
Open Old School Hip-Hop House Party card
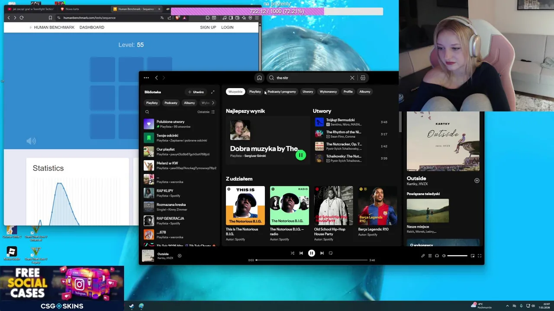333,214
